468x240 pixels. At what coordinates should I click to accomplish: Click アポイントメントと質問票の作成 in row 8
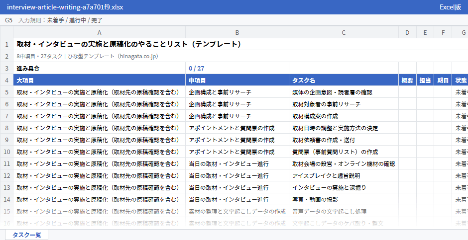click(x=237, y=128)
